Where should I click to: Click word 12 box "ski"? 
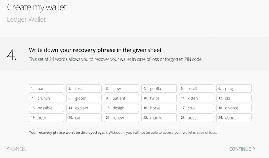[234, 98]
